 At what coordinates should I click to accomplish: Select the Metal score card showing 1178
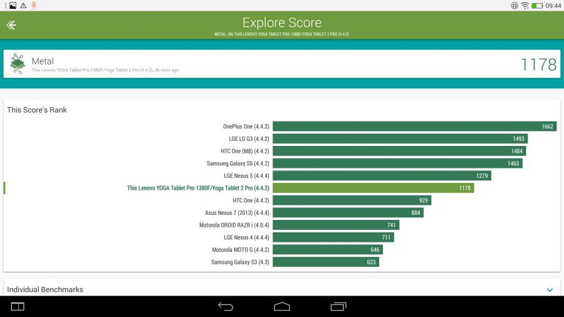282,64
